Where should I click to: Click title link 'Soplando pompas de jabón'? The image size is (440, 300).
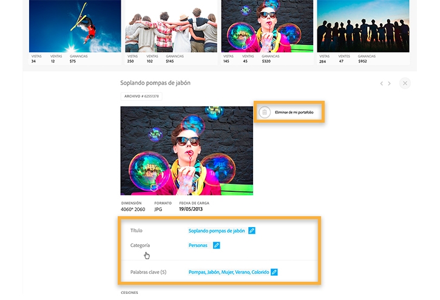(x=217, y=231)
